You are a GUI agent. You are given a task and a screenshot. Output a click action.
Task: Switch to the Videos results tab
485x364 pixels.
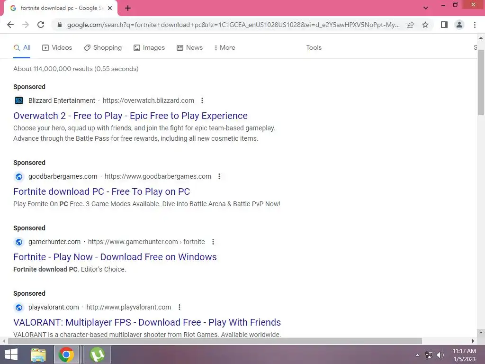[x=57, y=48]
